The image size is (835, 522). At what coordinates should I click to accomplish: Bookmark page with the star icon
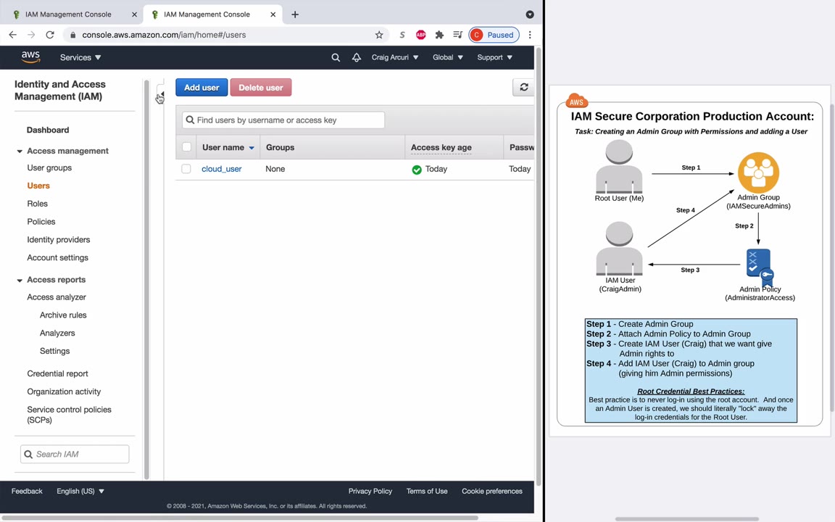coord(379,35)
